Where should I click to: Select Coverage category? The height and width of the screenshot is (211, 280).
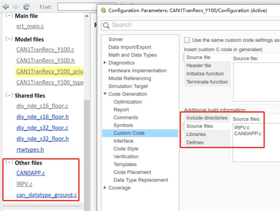click(119, 188)
